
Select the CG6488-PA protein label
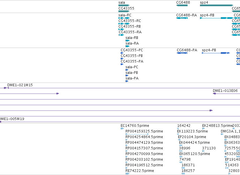point(187,50)
